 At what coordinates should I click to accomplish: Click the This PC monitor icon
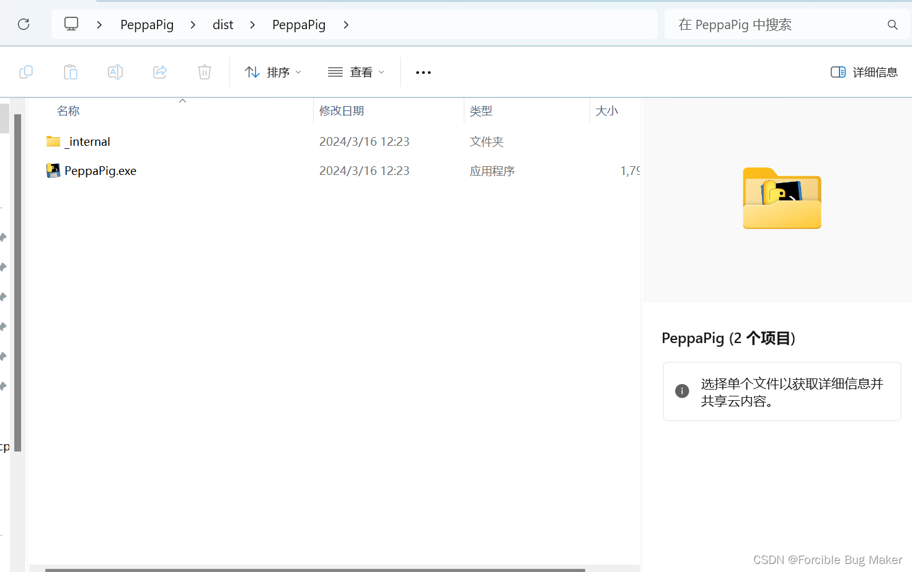tap(71, 24)
